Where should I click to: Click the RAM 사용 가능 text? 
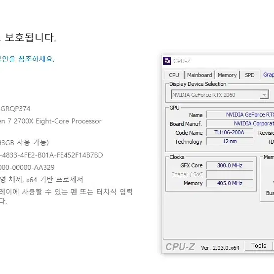coord(24,143)
